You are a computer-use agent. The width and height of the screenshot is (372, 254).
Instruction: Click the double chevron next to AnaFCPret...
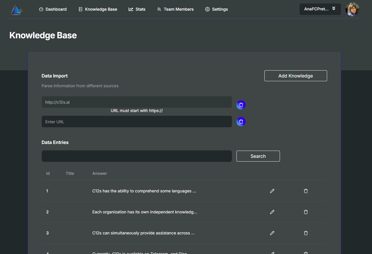click(334, 8)
